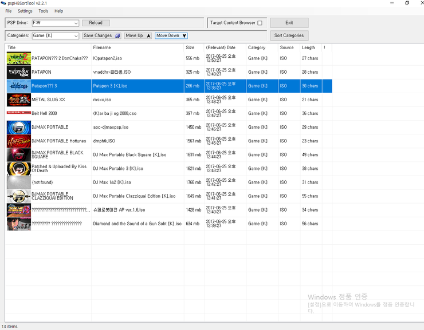The height and width of the screenshot is (330, 424).
Task: Click the Super Robot Wars AP thumbnail
Action: (19, 210)
